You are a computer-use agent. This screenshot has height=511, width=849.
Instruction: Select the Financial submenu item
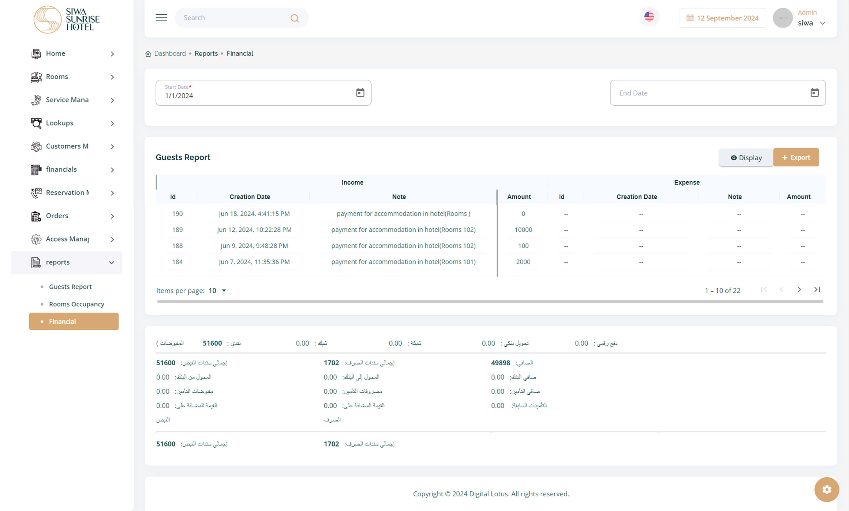tap(74, 321)
